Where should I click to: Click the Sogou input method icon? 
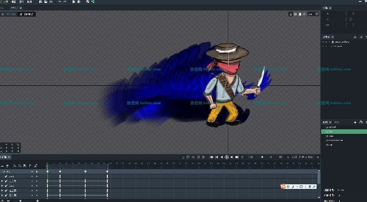pos(283,187)
